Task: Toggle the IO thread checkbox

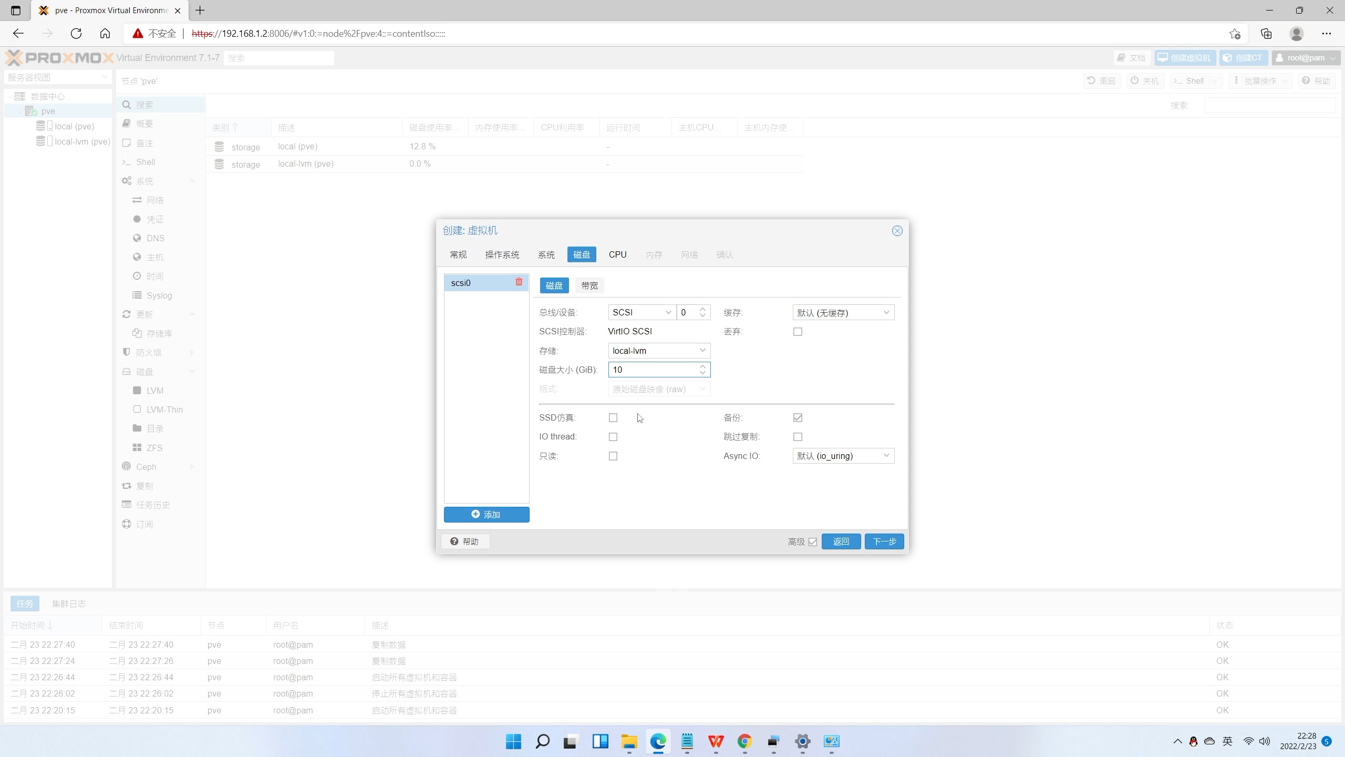Action: (613, 437)
